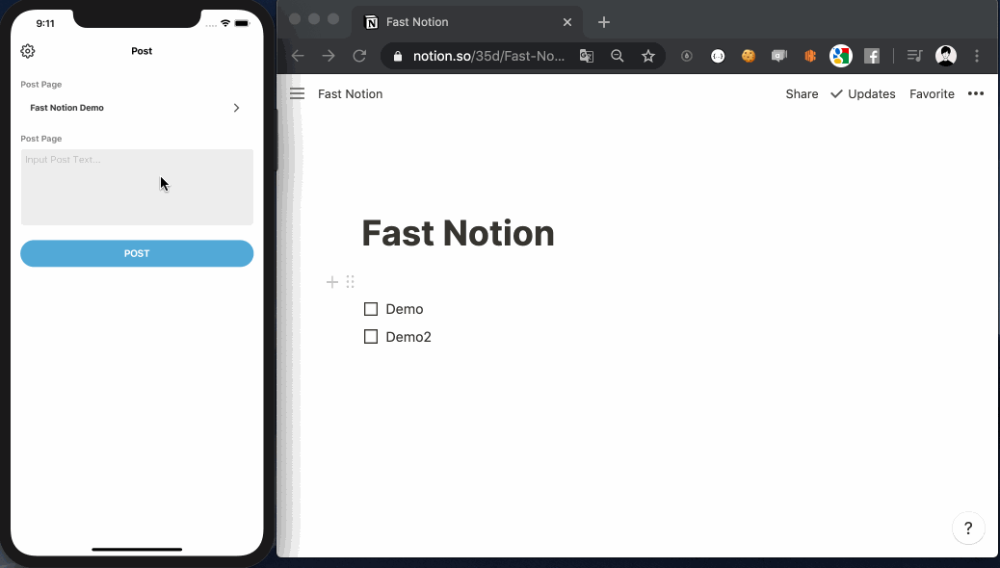The width and height of the screenshot is (1000, 568).
Task: Click the Demo to-do text
Action: [x=405, y=309]
